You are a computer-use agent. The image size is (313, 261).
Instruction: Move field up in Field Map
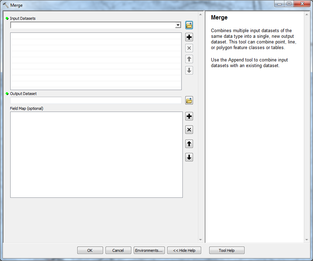pos(189,144)
